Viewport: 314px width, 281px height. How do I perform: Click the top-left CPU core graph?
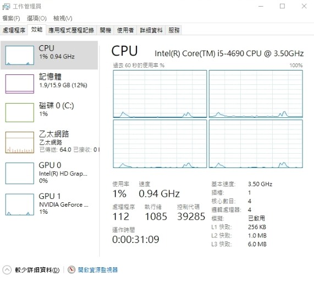160,94
